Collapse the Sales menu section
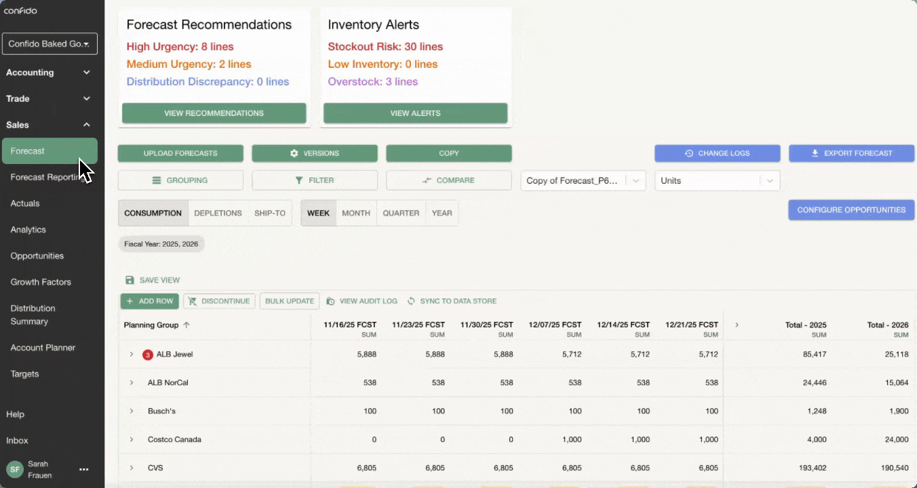This screenshot has height=488, width=917. pyautogui.click(x=87, y=125)
